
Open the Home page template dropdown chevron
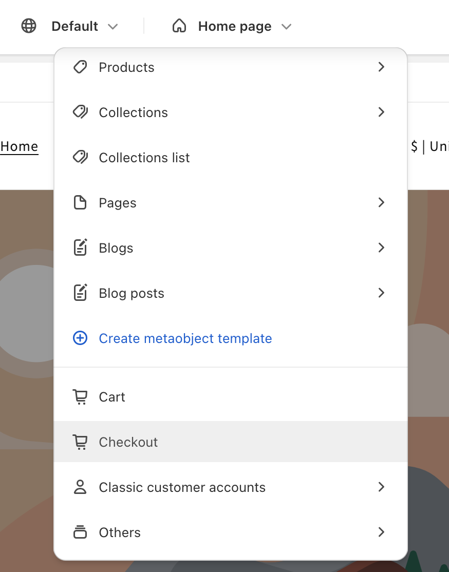[287, 26]
